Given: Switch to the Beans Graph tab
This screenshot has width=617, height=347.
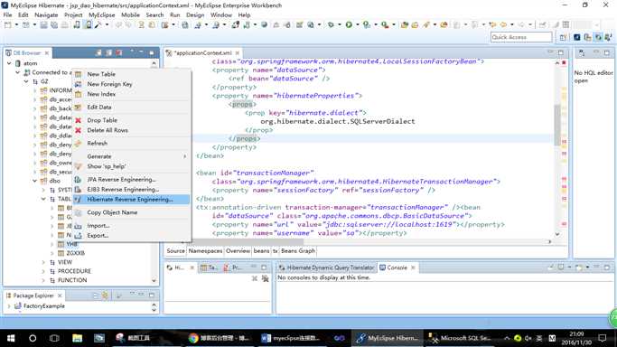Looking at the screenshot, I should pos(298,251).
